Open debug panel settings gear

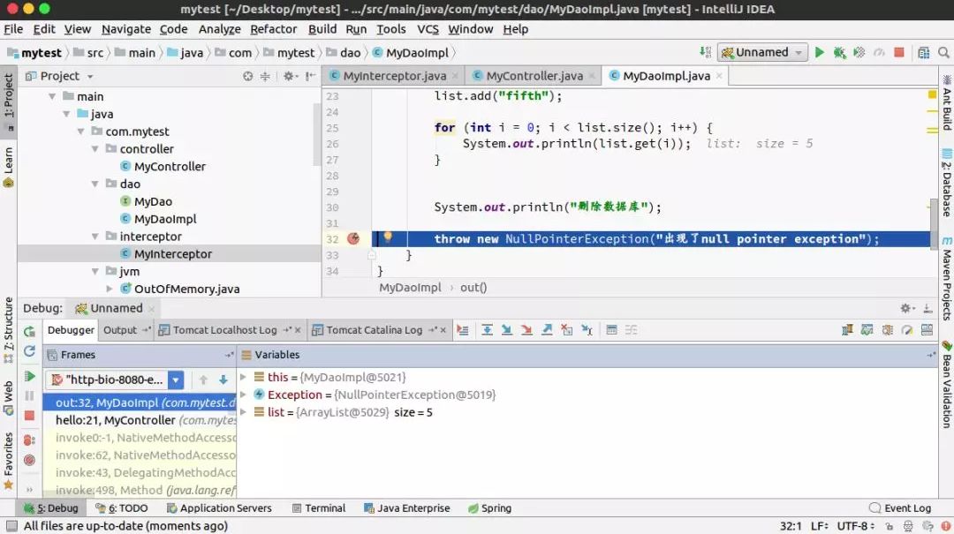(906, 308)
